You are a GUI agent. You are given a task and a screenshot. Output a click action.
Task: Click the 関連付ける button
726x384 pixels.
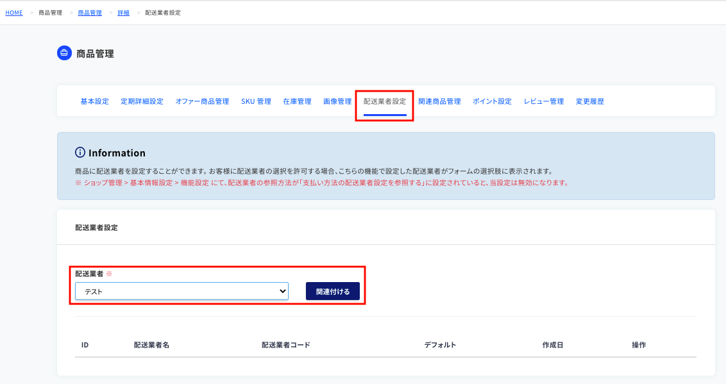[332, 291]
